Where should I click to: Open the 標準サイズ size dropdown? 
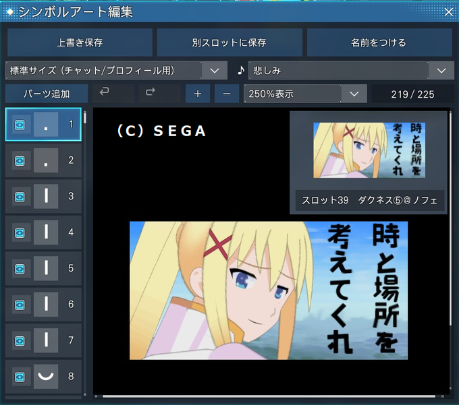pyautogui.click(x=116, y=71)
